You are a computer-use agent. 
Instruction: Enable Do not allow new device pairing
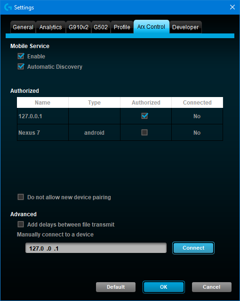21,197
